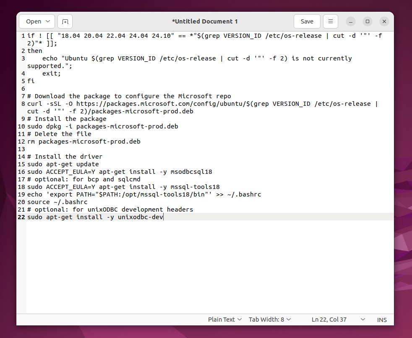Click the curl download command on line 8
The width and height of the screenshot is (412, 338).
126,104
